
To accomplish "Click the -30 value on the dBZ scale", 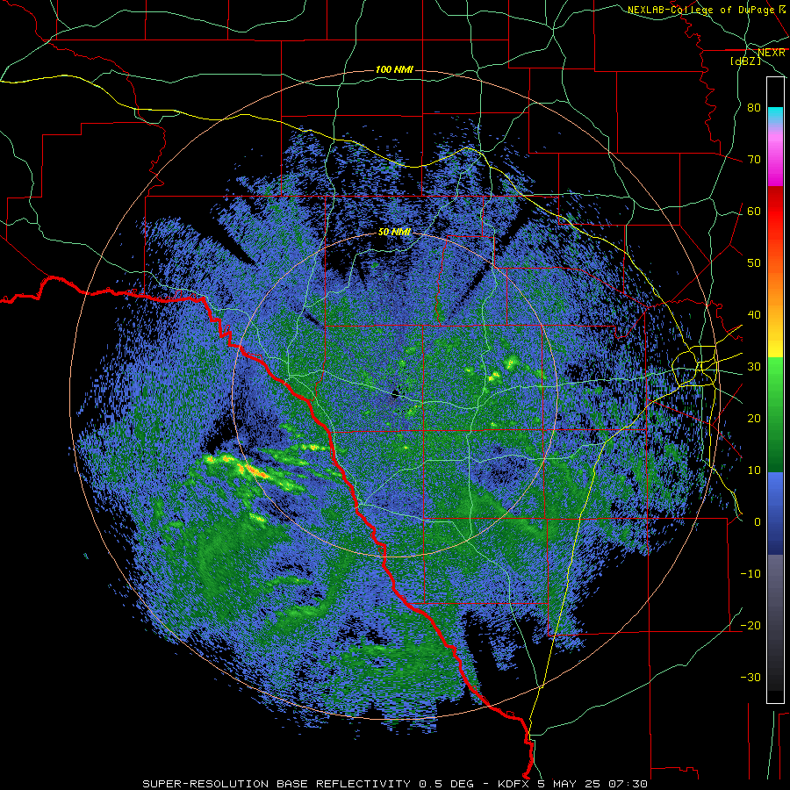I will coord(750,677).
